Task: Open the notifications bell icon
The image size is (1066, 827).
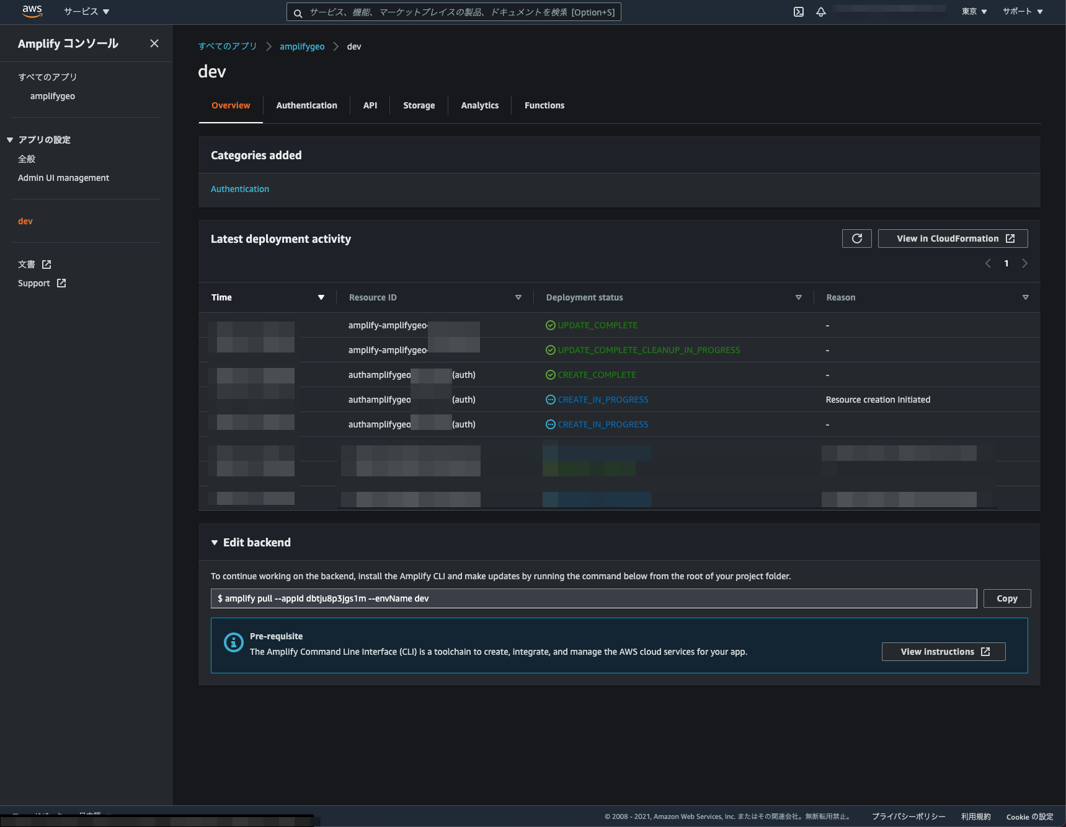Action: (x=821, y=12)
